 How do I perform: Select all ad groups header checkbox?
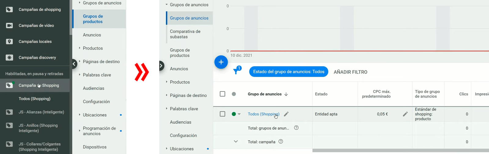(222, 94)
